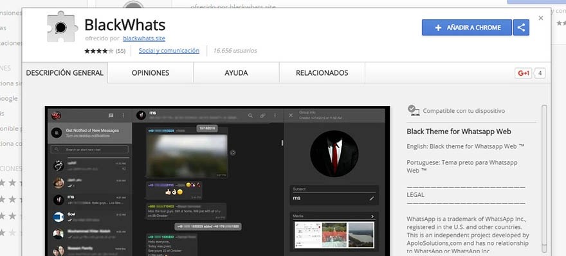Click Search or start new chat field in preview
The image size is (566, 256).
click(x=89, y=149)
